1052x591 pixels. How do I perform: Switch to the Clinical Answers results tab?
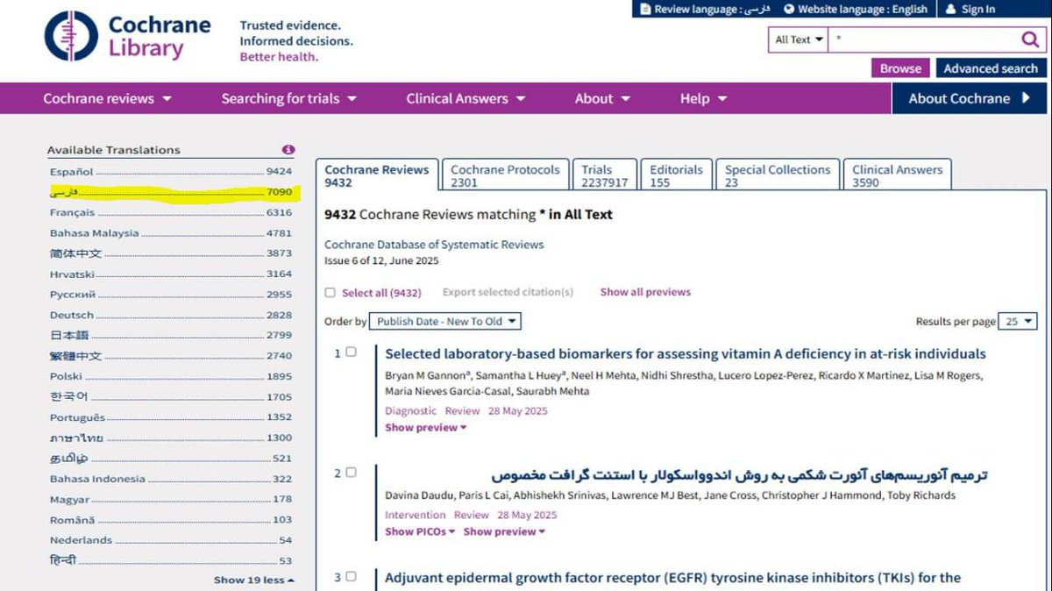898,175
